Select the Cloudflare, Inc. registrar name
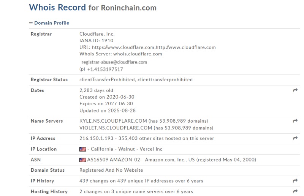Viewport: 304px width, 196px height. click(97, 34)
